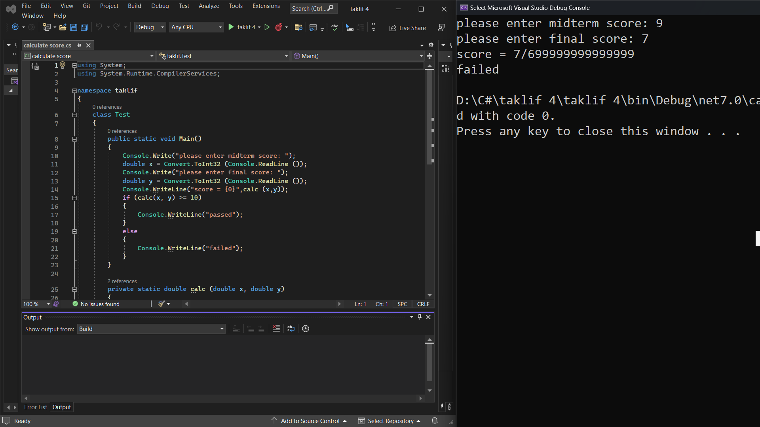Click the Open File folder icon
Viewport: 760px width, 427px height.
click(x=63, y=27)
